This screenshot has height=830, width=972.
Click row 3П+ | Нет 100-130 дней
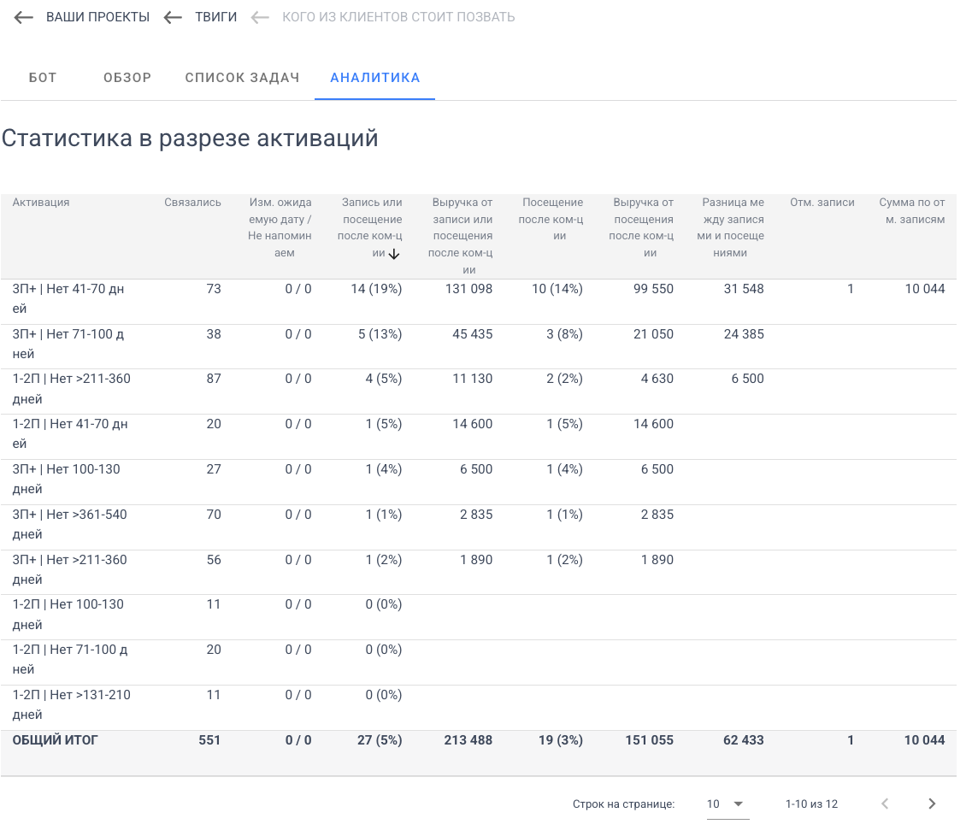pyautogui.click(x=479, y=482)
